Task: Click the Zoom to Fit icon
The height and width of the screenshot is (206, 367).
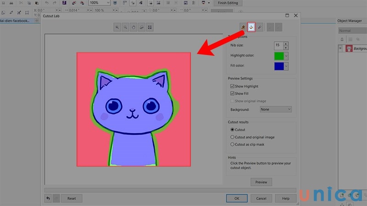Action: pos(150,27)
